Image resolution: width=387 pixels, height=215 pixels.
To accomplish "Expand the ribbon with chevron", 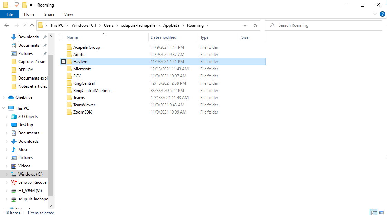I will (x=375, y=14).
